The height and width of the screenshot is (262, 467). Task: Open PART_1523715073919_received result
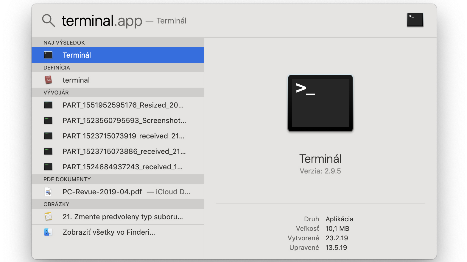pyautogui.click(x=118, y=136)
